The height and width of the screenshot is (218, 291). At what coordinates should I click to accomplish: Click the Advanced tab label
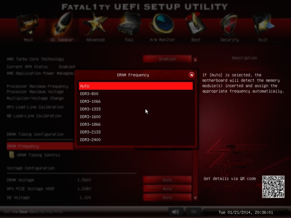95,40
